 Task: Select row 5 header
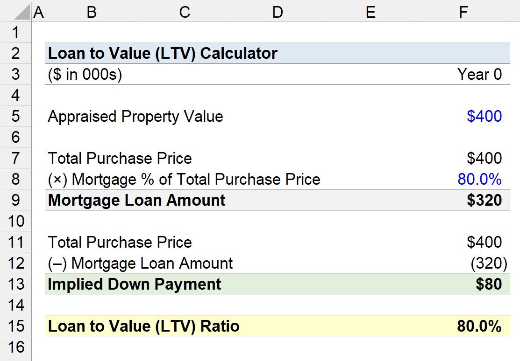coord(15,116)
